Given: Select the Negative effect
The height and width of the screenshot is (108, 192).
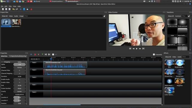Looking at the screenshot, I should click(x=180, y=82).
